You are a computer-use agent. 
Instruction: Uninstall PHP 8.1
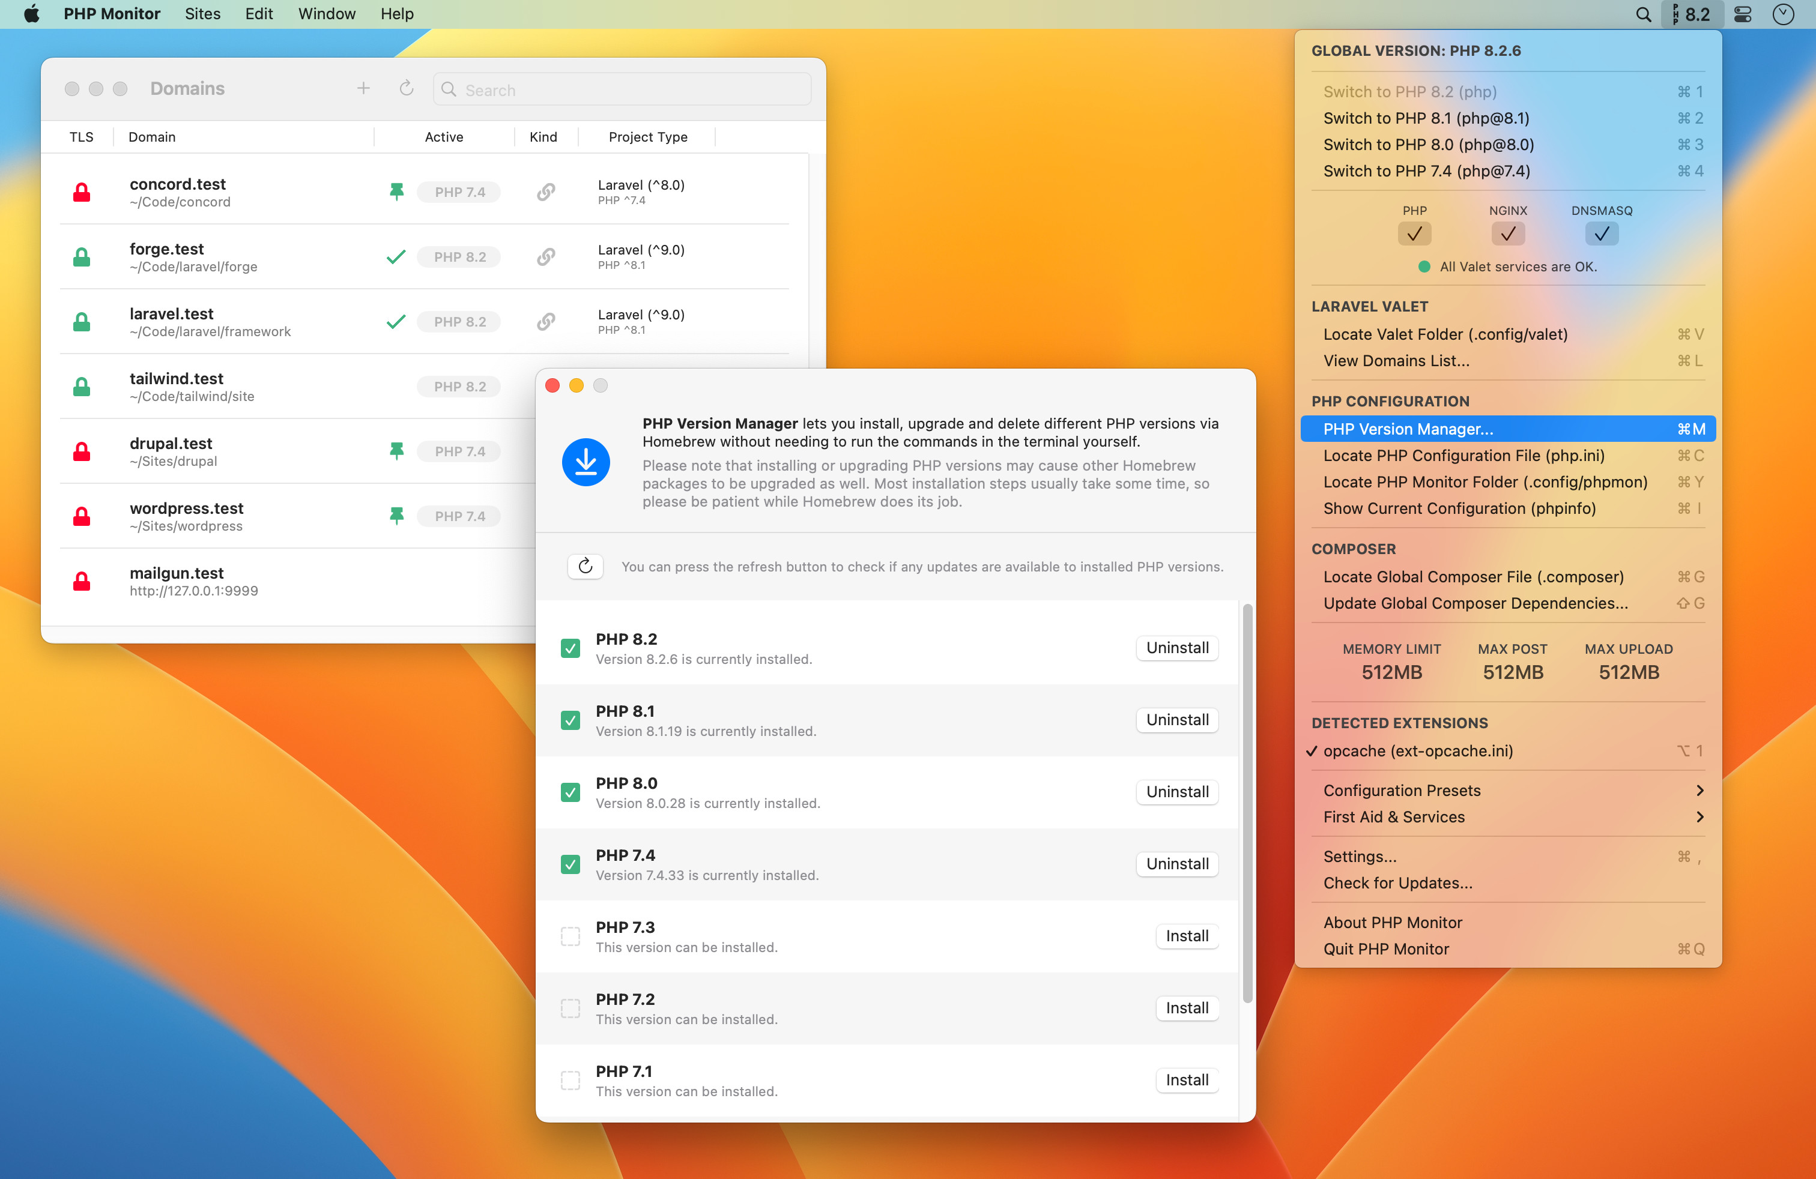[x=1176, y=720]
